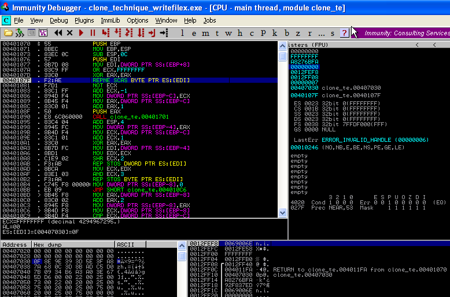Click the first left chevron in registers header

click(x=417, y=45)
